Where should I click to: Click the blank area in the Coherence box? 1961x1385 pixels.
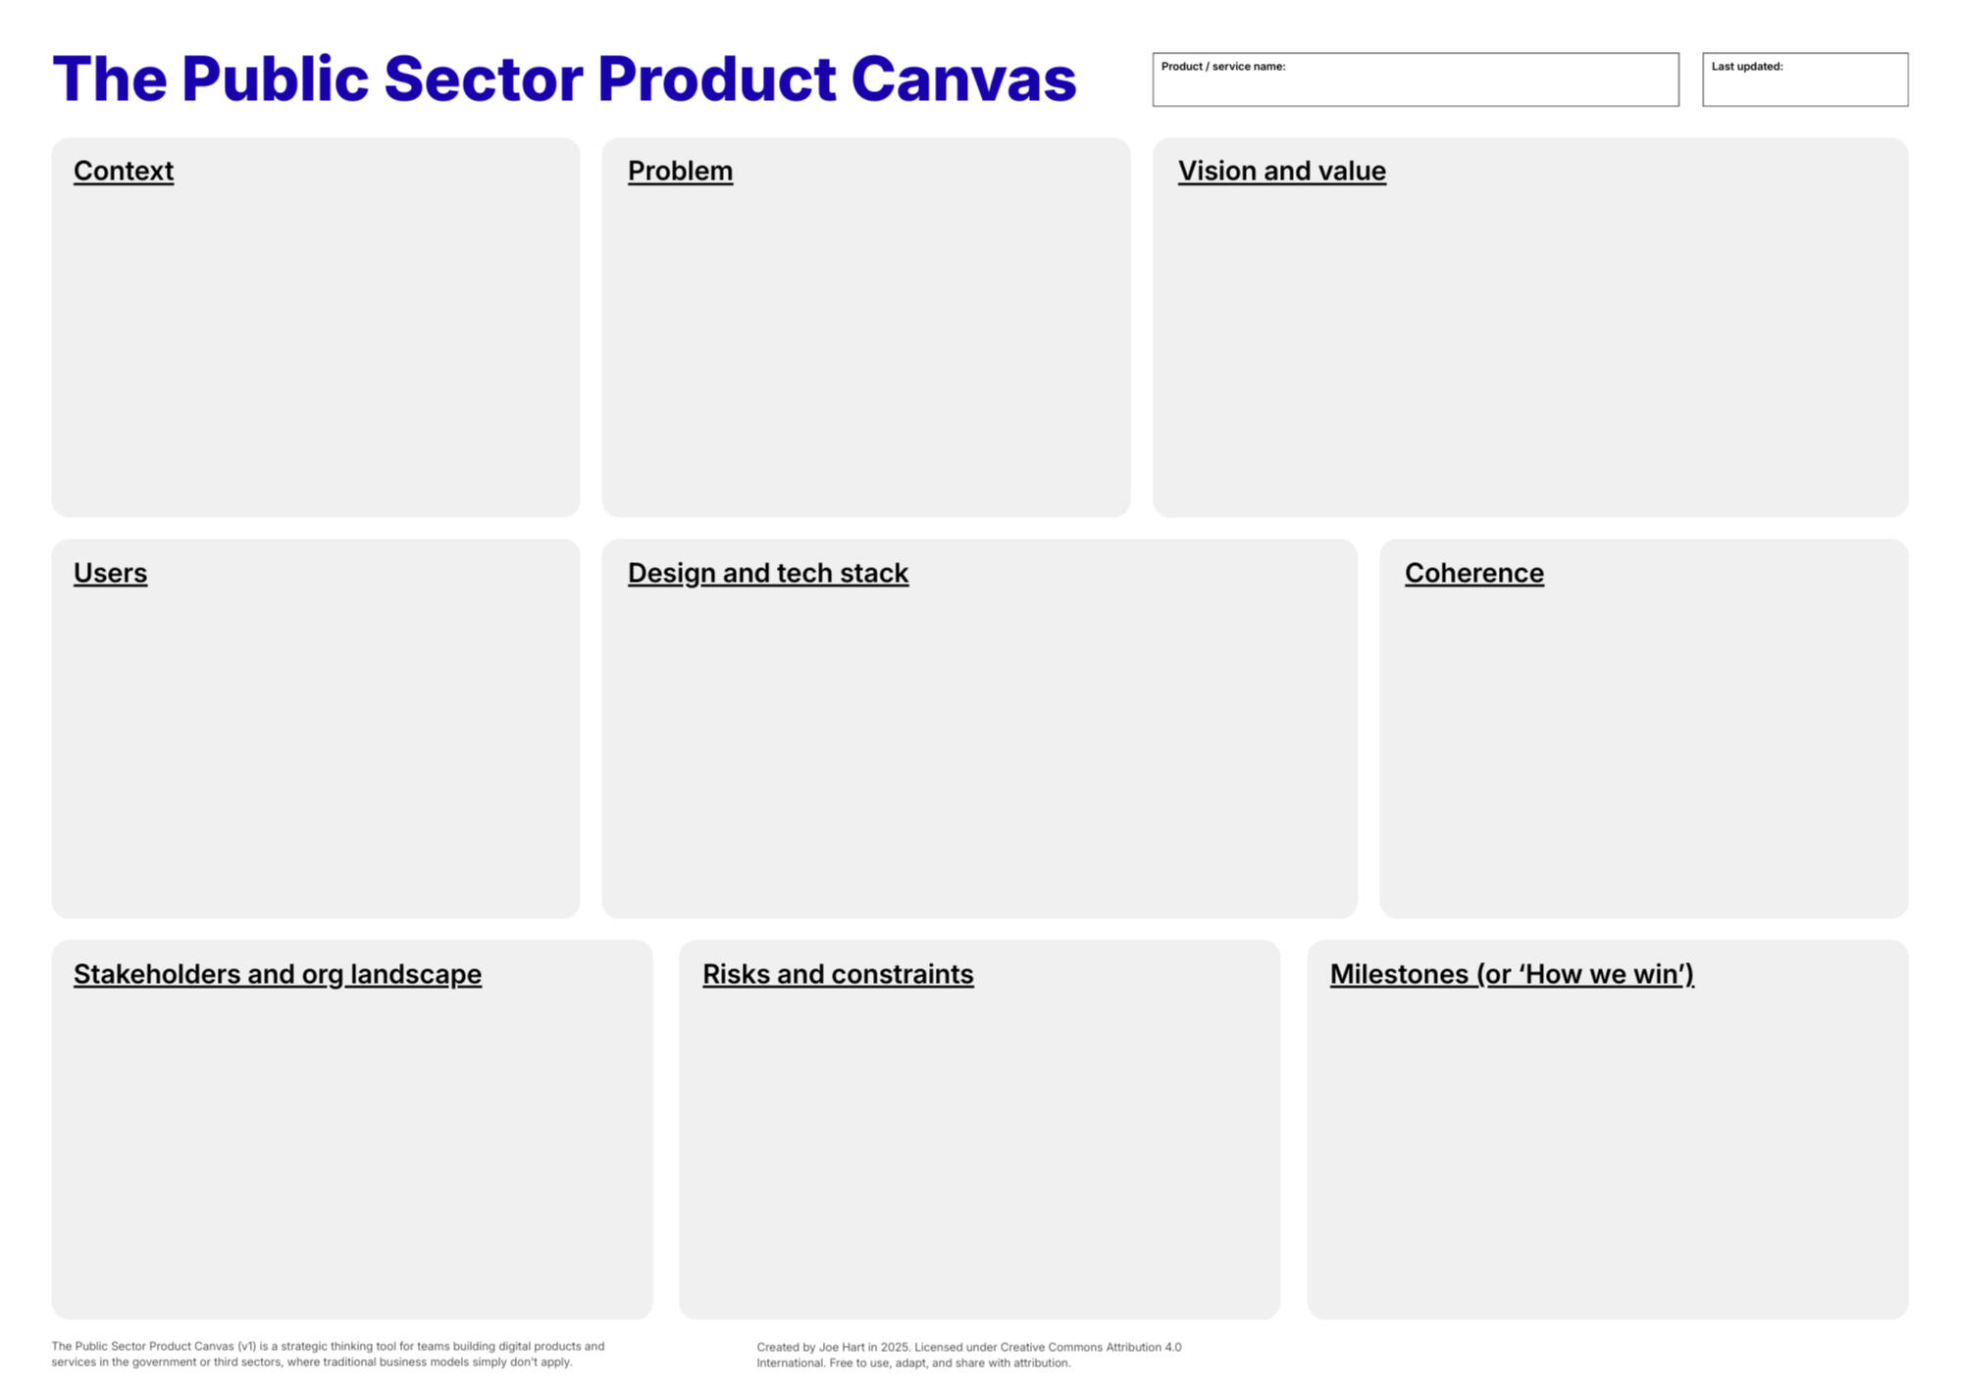(1643, 755)
